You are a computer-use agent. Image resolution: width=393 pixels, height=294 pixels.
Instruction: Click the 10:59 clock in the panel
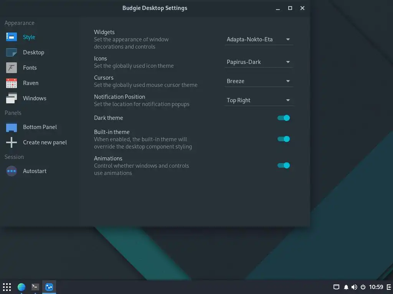[x=376, y=287]
